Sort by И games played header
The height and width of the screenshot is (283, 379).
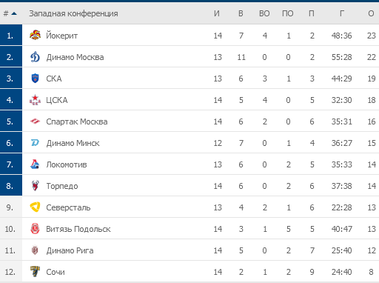pos(217,13)
